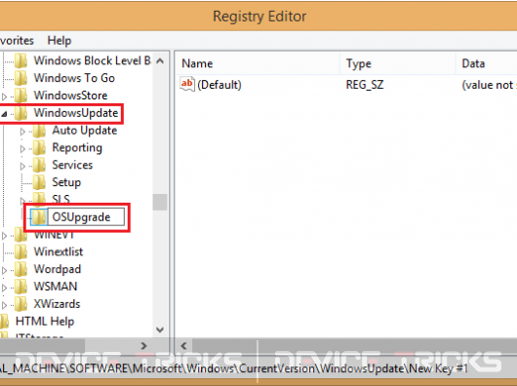Expand the WindowsStore key

pos(5,96)
